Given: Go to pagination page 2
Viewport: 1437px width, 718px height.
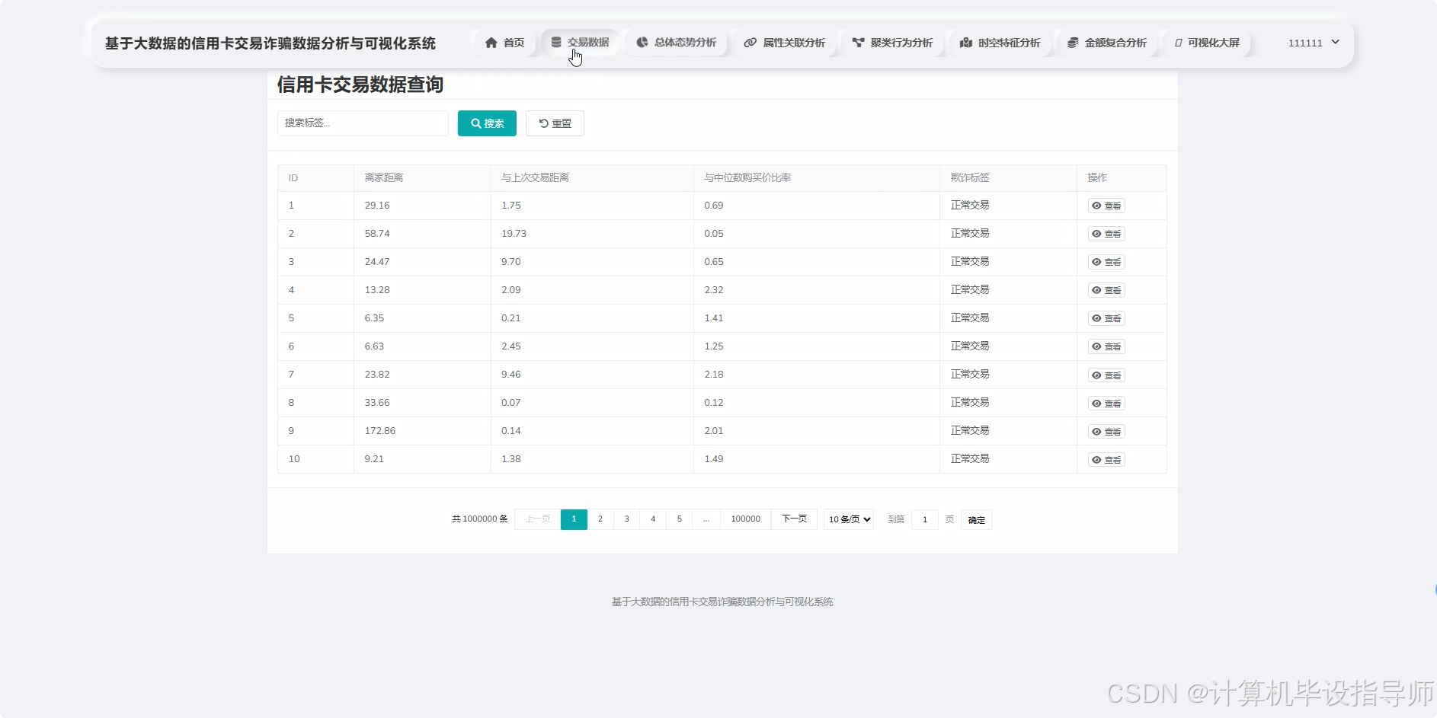Looking at the screenshot, I should click(x=600, y=519).
